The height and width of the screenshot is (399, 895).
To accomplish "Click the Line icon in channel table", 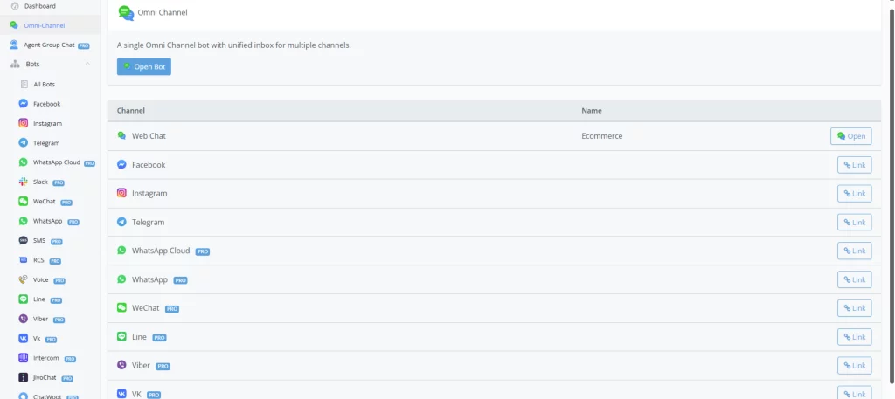I will click(x=121, y=336).
